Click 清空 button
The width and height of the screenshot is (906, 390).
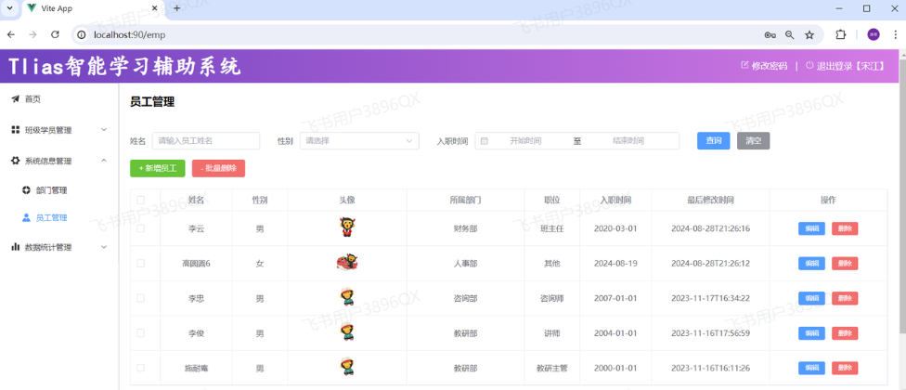click(x=754, y=140)
